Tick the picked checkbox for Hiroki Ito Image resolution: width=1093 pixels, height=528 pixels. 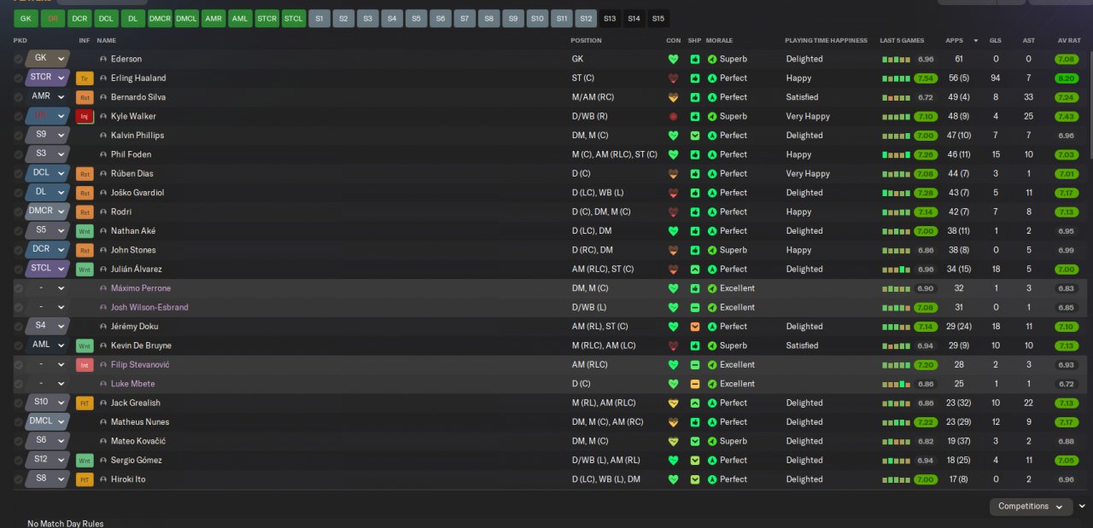pyautogui.click(x=19, y=479)
